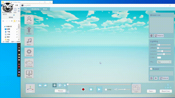
Task: Switch to Desktop mode icon
Action: click(29, 74)
